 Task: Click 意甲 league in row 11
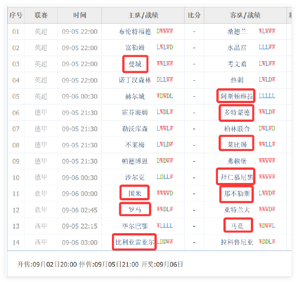coord(41,193)
